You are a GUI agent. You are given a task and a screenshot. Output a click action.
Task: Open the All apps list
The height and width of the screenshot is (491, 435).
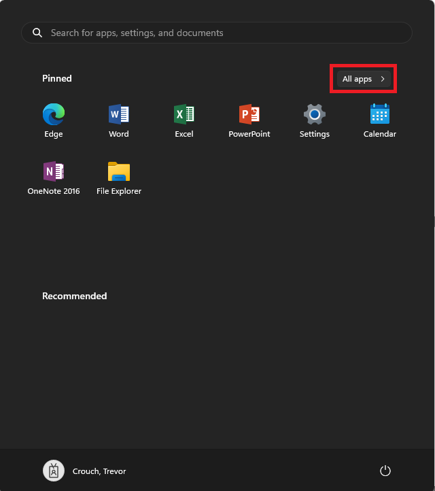pos(358,79)
